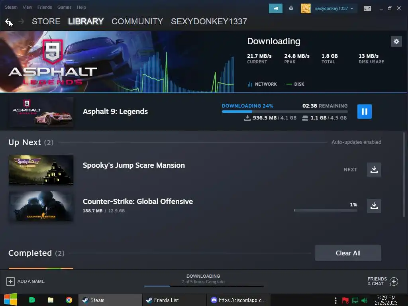Click the 1.8 GB TOTAL stat
Image resolution: width=408 pixels, height=306 pixels.
tap(330, 59)
